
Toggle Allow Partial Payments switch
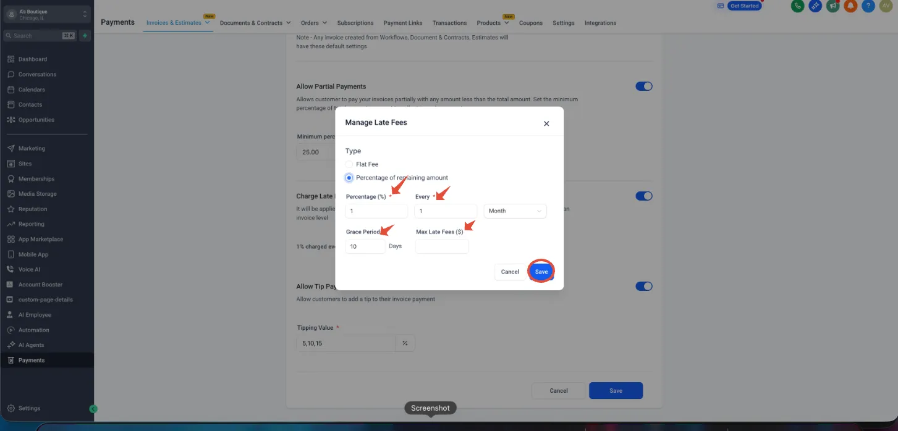point(644,86)
